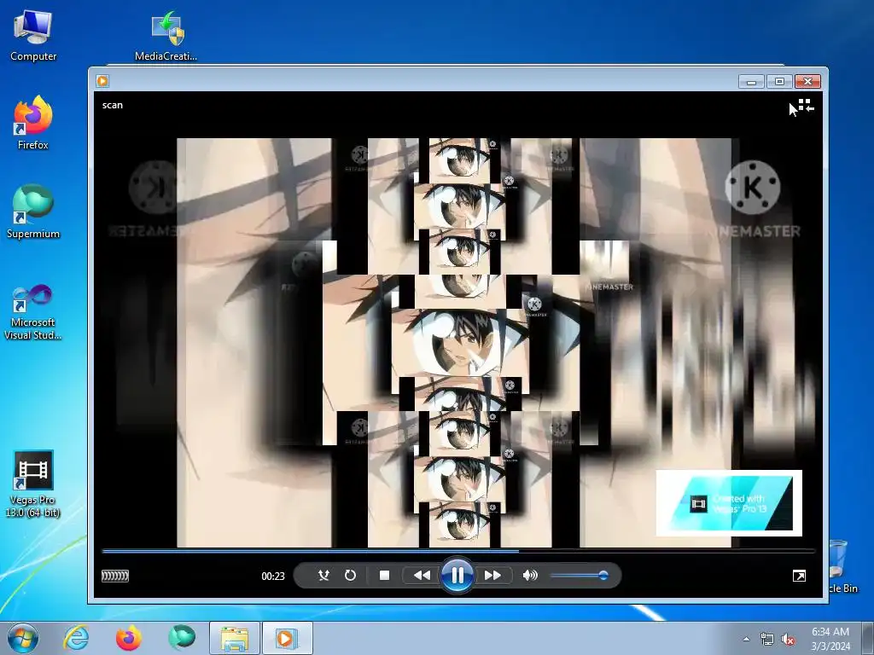Open Internet Explorer from the taskbar

pyautogui.click(x=76, y=638)
